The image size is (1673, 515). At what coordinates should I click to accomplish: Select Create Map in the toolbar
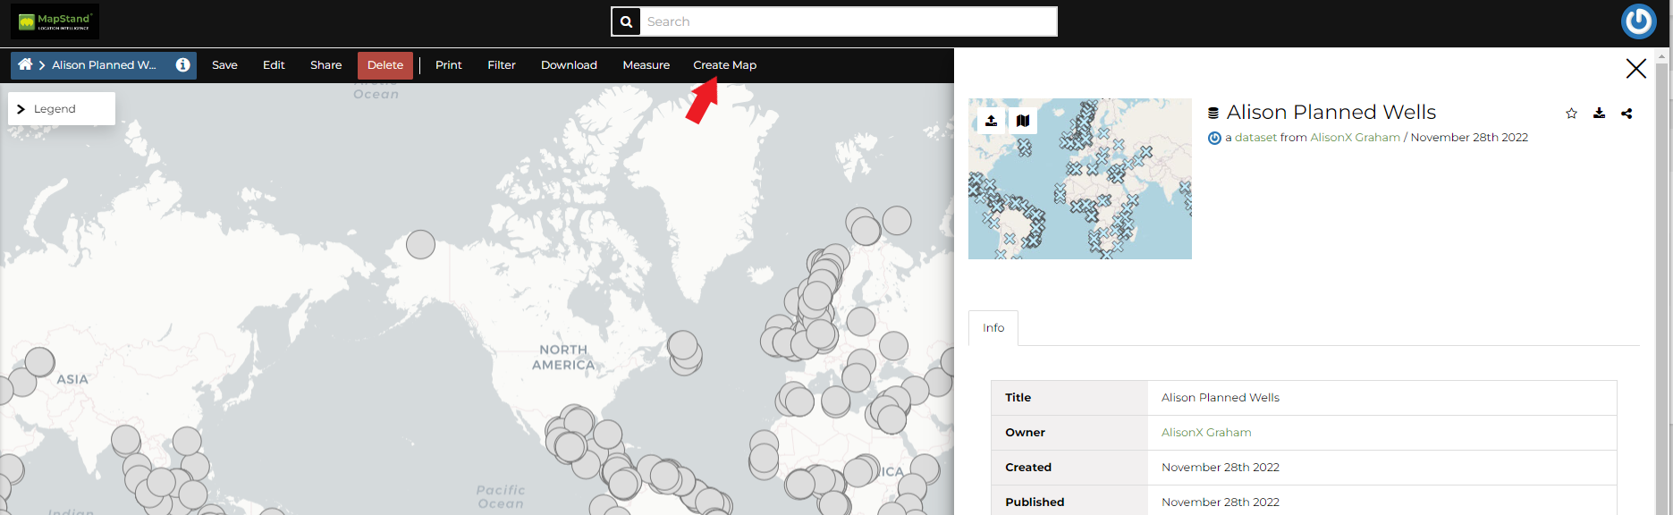coord(724,65)
